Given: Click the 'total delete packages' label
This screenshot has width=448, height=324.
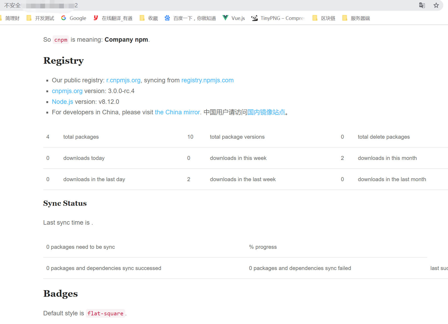Looking at the screenshot, I should (384, 137).
